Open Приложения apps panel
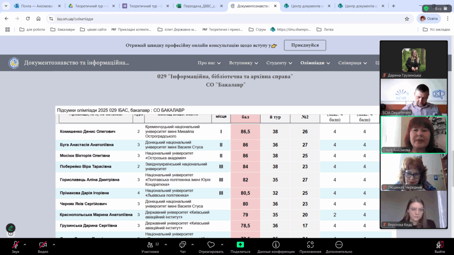 [x=310, y=247]
